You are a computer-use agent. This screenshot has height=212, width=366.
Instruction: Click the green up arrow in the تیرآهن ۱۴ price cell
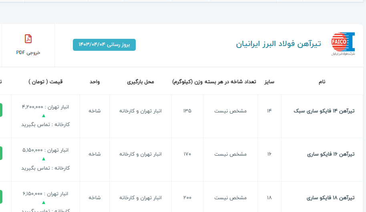tap(44, 116)
